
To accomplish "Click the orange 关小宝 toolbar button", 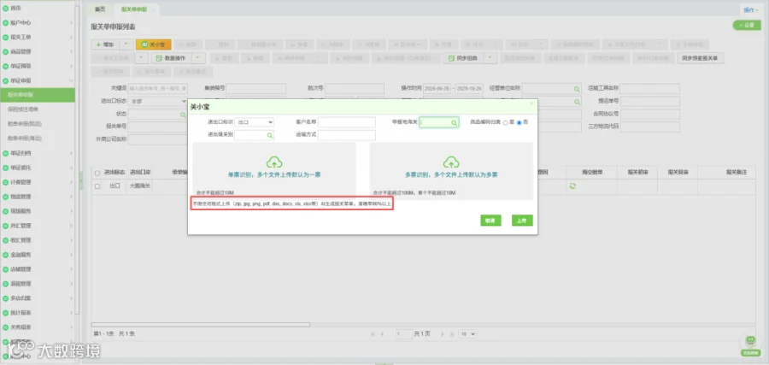I will (x=154, y=44).
